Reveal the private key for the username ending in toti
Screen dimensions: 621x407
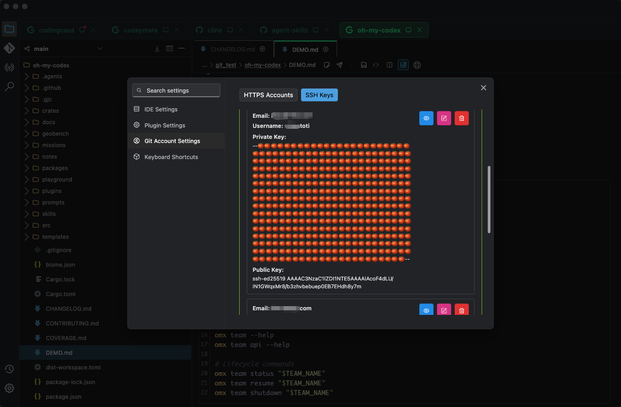426,118
